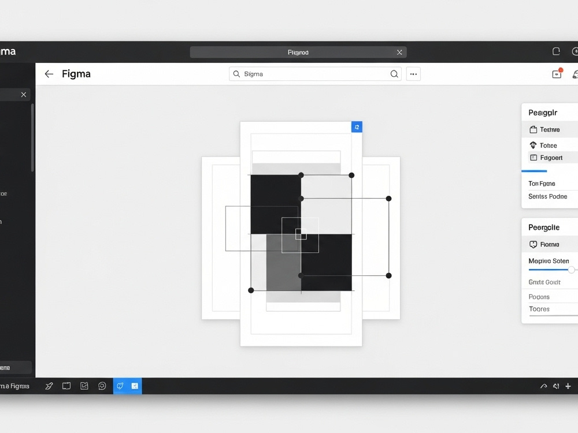Open the notification icon with red badge
This screenshot has height=433, width=578.
(x=557, y=74)
